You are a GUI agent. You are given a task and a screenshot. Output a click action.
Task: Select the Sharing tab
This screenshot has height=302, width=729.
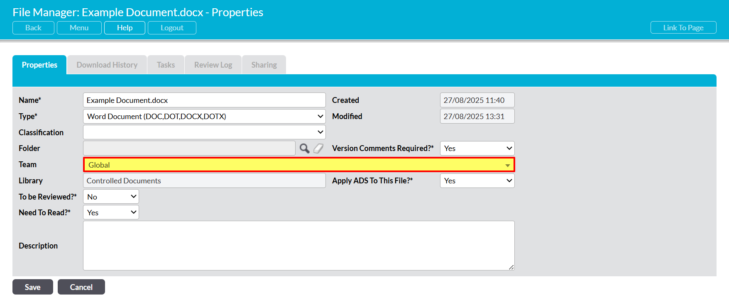point(264,65)
